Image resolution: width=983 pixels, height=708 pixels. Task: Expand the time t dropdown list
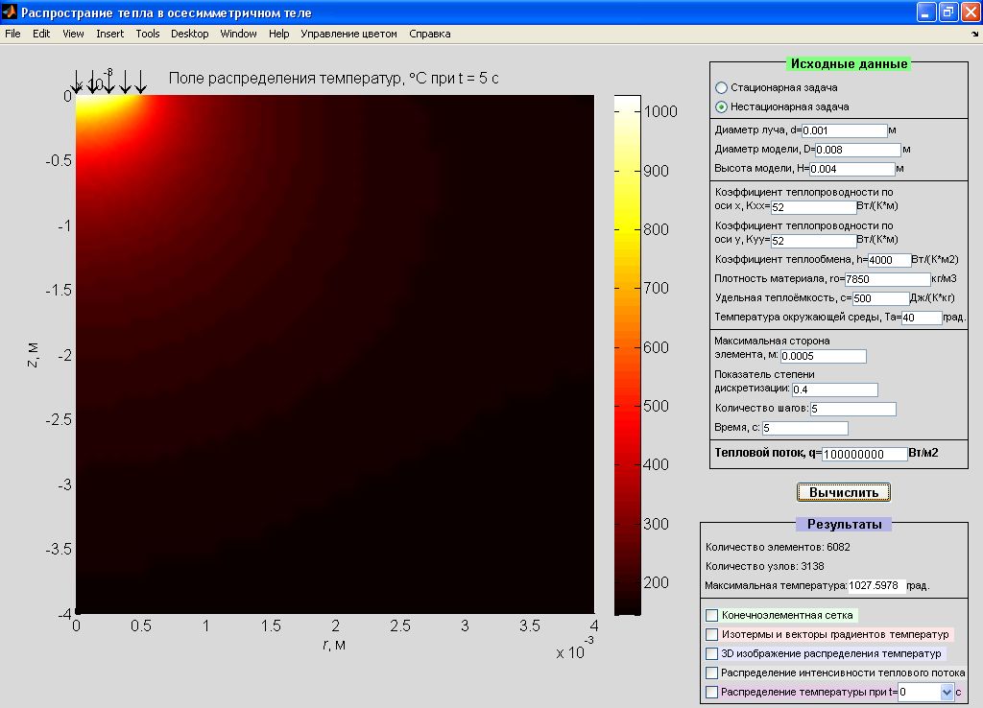point(947,692)
